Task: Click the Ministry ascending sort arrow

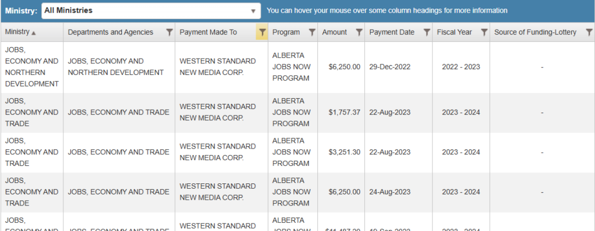Action: pos(34,34)
